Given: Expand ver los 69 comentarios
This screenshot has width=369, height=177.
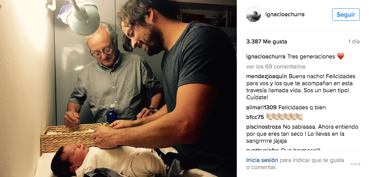Looking at the screenshot, I should 276,67.
